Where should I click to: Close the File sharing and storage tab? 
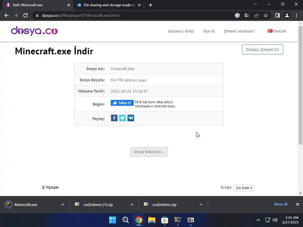(x=139, y=5)
